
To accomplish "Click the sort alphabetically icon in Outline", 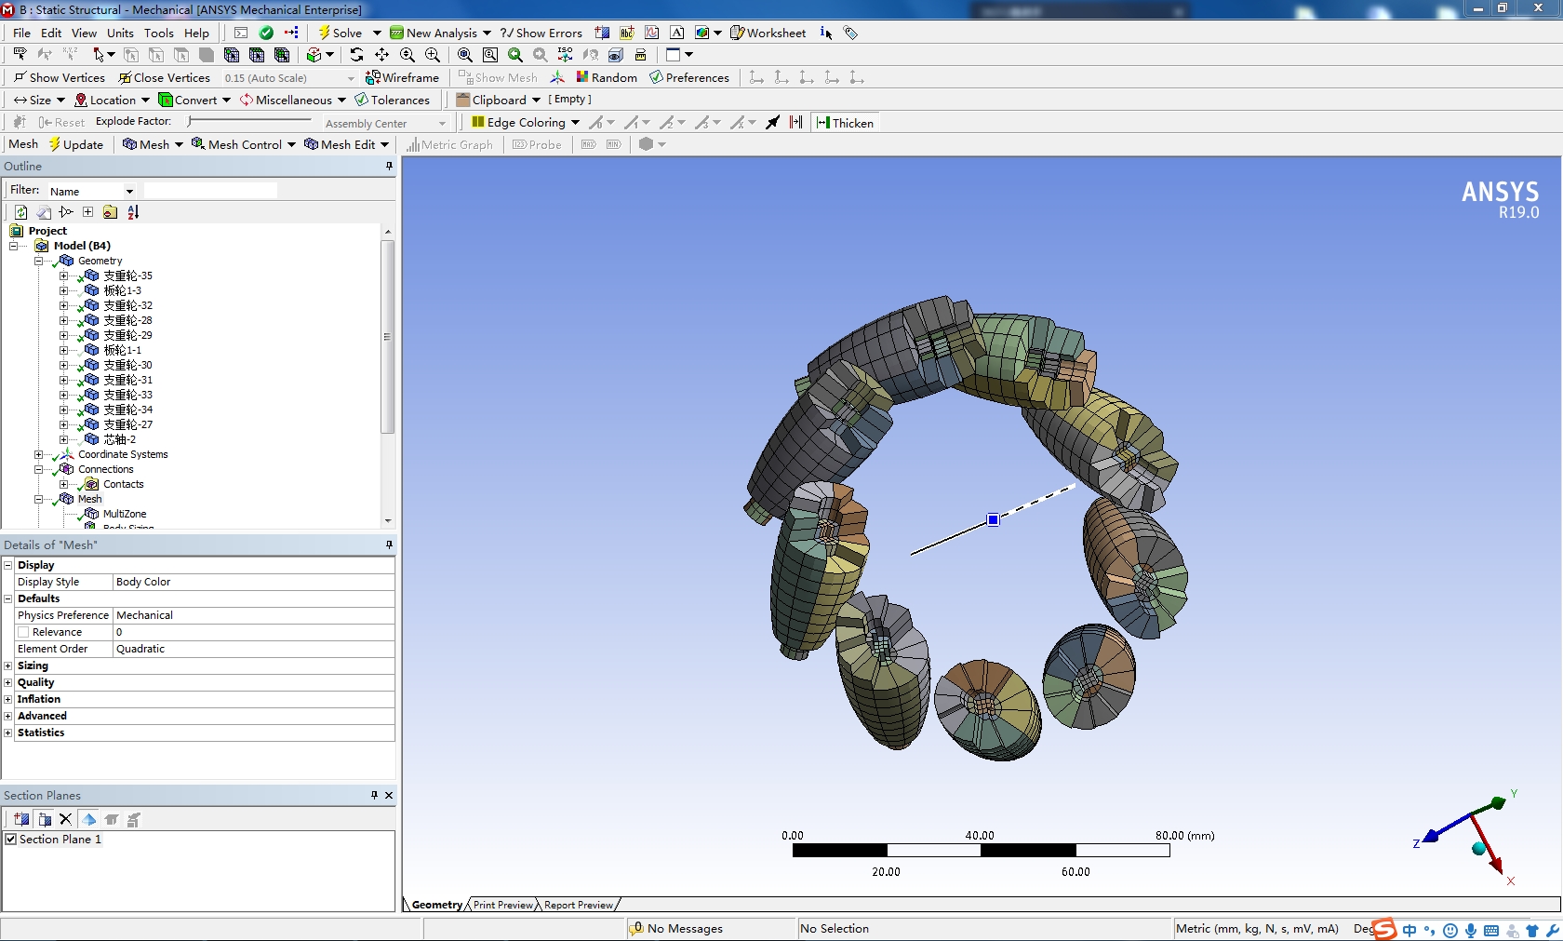I will click(x=133, y=212).
